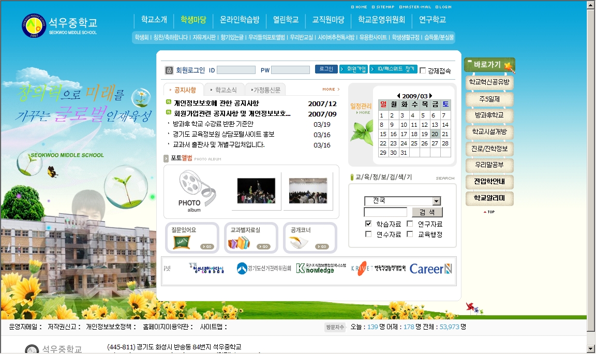Image resolution: width=596 pixels, height=354 pixels.
Task: Expand the 전국 region dropdown
Action: click(x=437, y=201)
